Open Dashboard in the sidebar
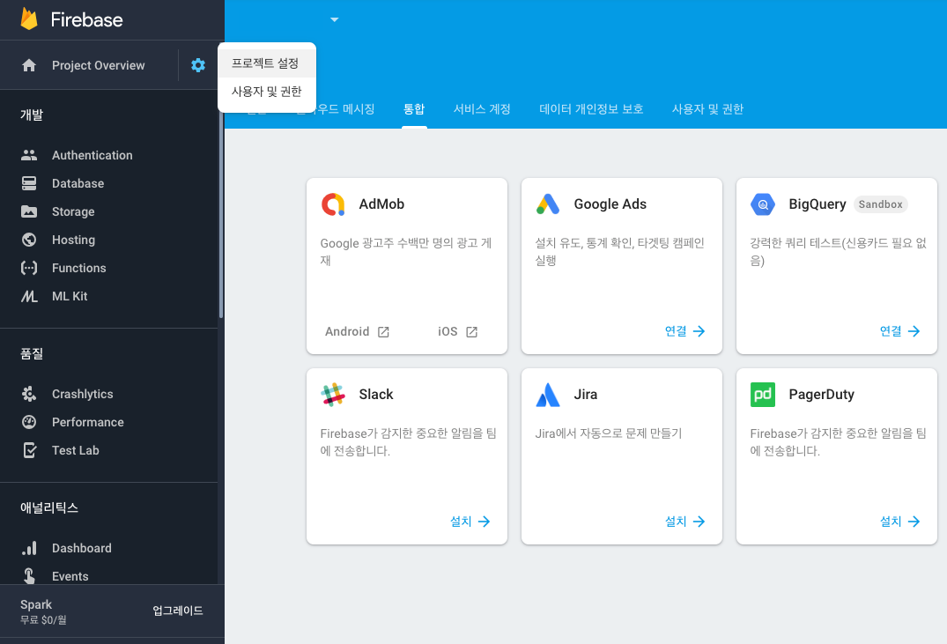The width and height of the screenshot is (947, 644). [x=82, y=548]
